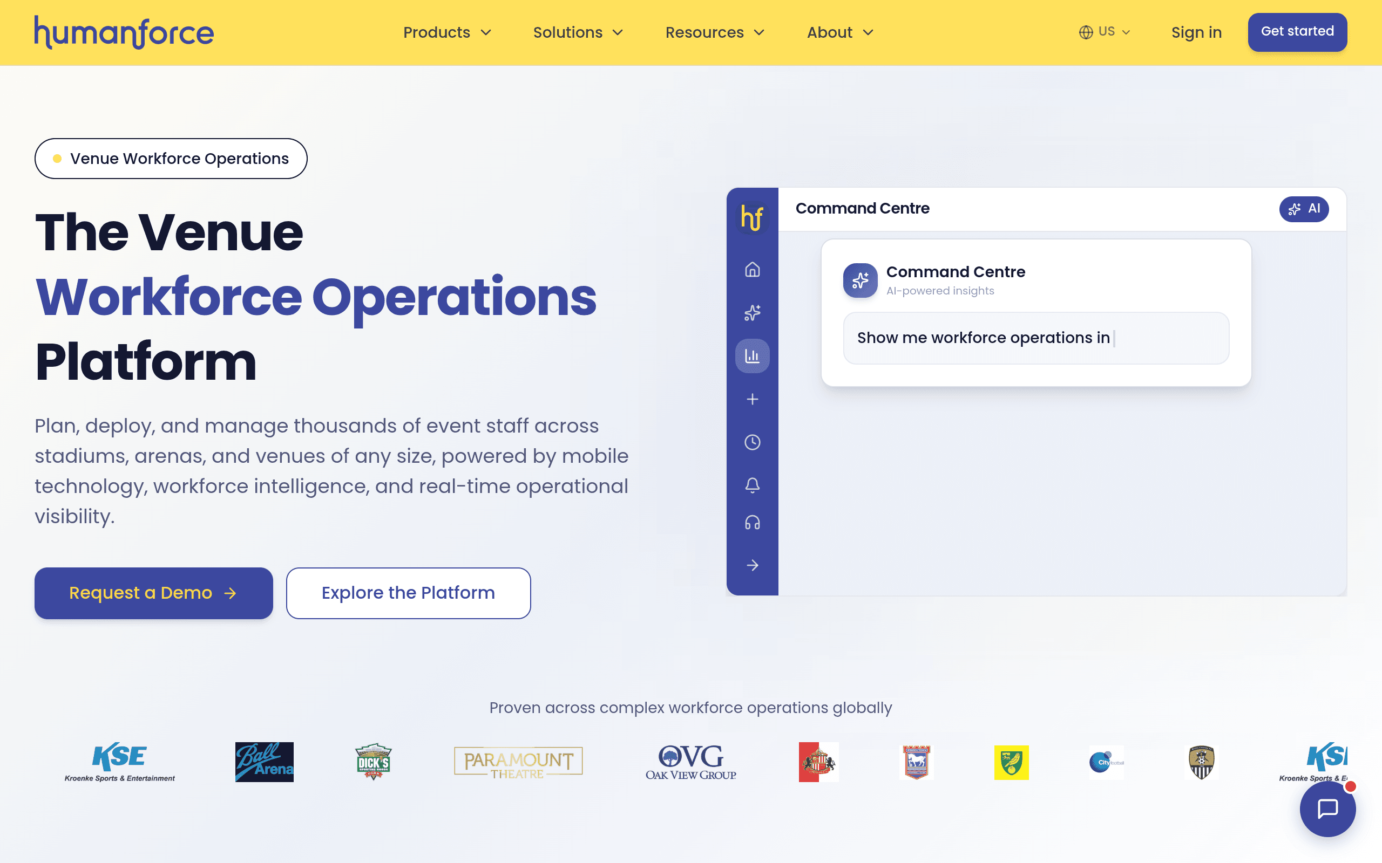Expand the Products menu

(447, 32)
